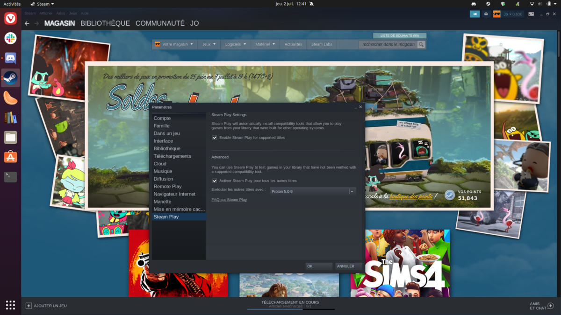The image size is (561, 315).
Task: Click Liste de souhaits (99) button
Action: (x=400, y=35)
